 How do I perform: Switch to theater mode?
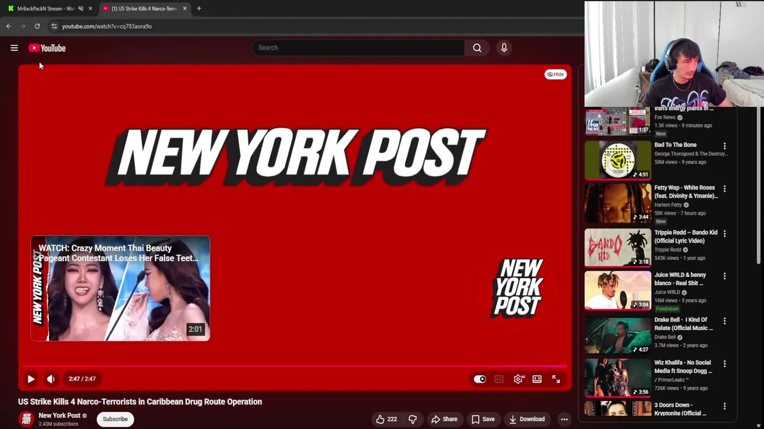[x=537, y=379]
